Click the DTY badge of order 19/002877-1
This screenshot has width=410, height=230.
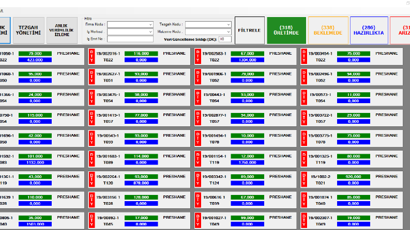click(x=198, y=118)
